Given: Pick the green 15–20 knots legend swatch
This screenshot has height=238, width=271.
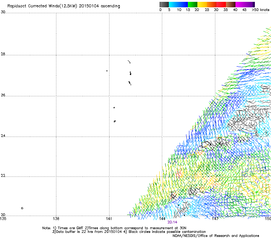Looking at the screenshot, I should (x=193, y=4).
